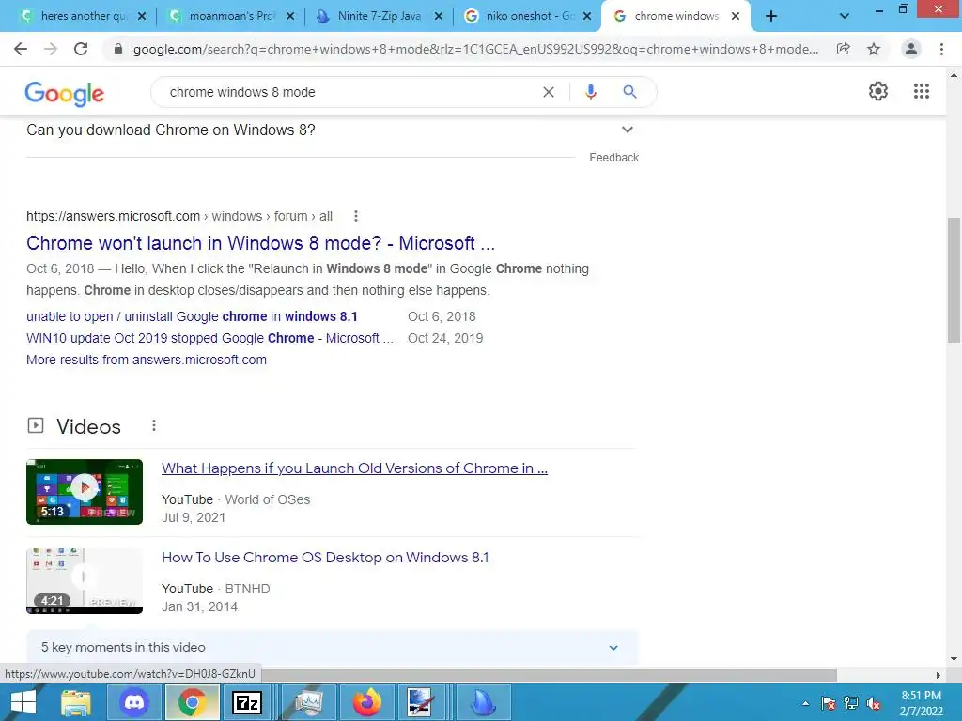962x721 pixels.
Task: Click the muted volume tray icon
Action: tap(873, 703)
